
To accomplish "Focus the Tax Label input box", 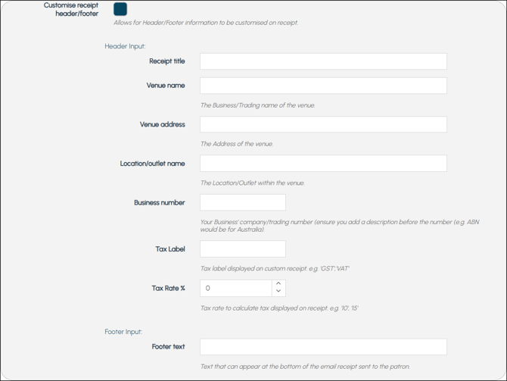I will (243, 249).
